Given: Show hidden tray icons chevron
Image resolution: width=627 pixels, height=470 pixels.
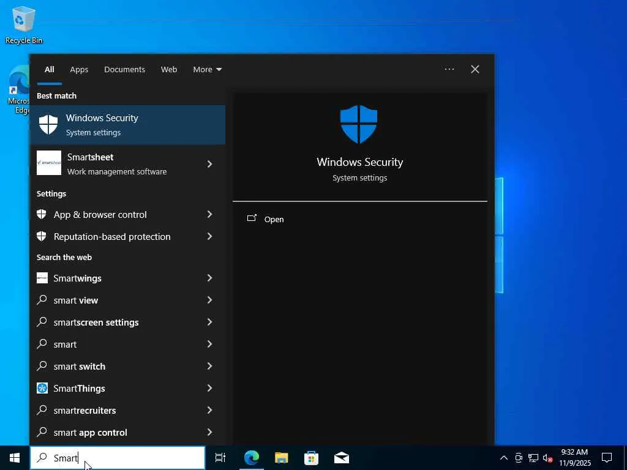Looking at the screenshot, I should 504,458.
